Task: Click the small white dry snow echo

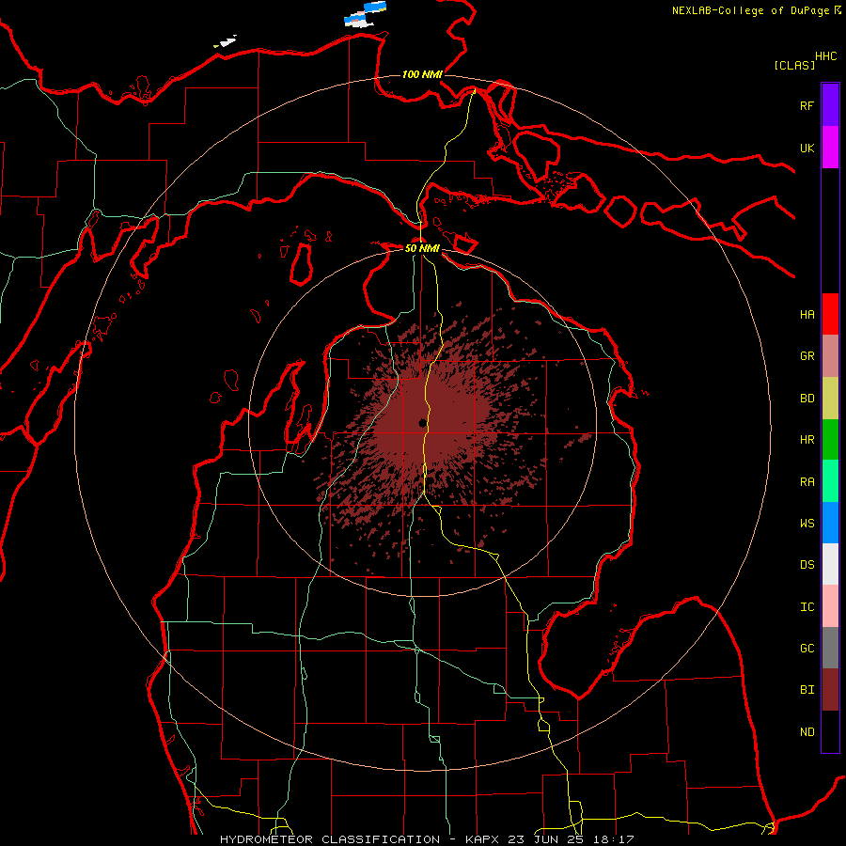Action: pyautogui.click(x=226, y=41)
